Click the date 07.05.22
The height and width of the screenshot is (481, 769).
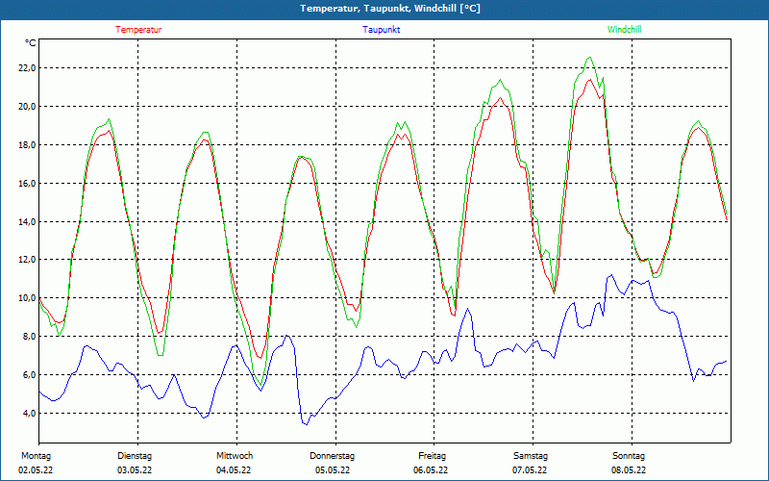(530, 470)
